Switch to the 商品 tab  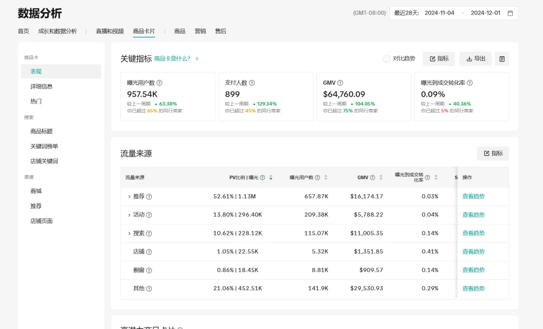point(179,31)
